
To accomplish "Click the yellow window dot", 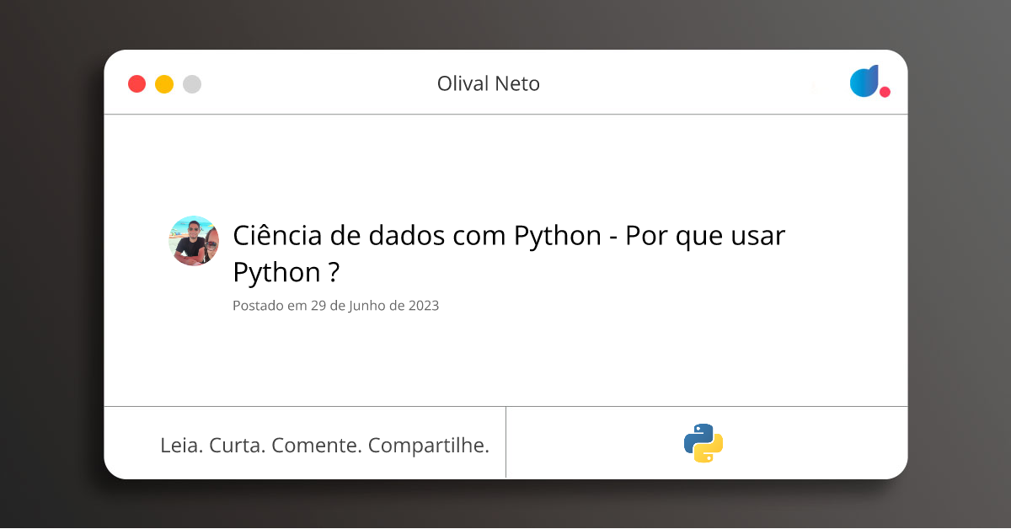I will point(164,84).
